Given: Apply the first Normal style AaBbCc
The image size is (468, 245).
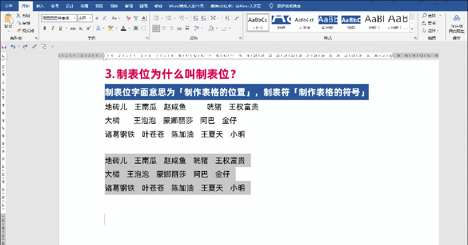Looking at the screenshot, I should click(258, 23).
